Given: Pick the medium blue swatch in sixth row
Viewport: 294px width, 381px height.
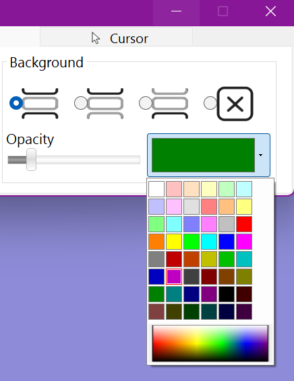Looking at the screenshot, I should coord(156,277).
